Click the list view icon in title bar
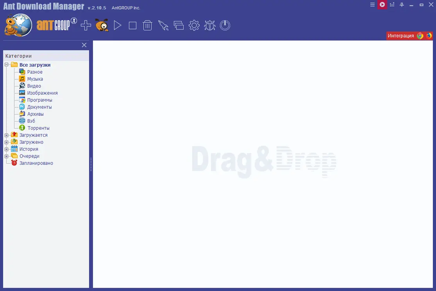Screen dimensions: 436x291 click(x=392, y=4)
